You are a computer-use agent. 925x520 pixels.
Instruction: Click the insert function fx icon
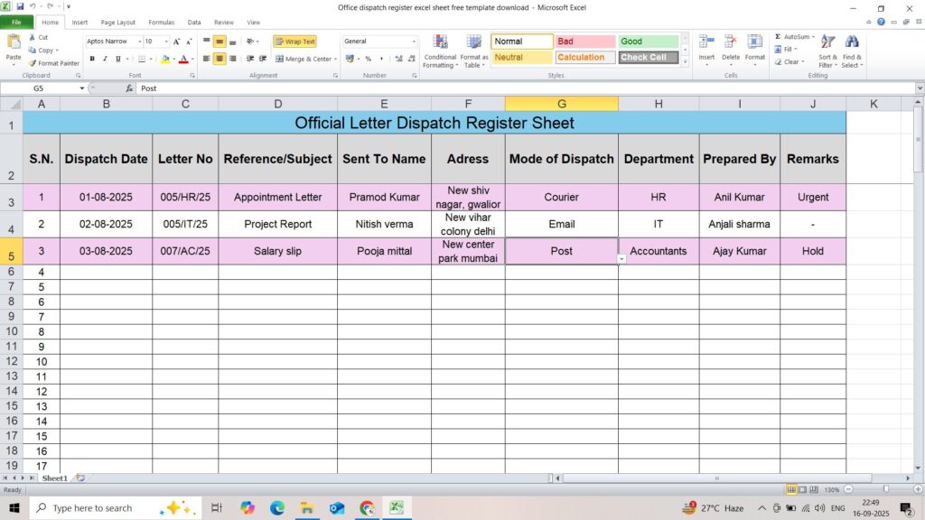click(x=129, y=88)
